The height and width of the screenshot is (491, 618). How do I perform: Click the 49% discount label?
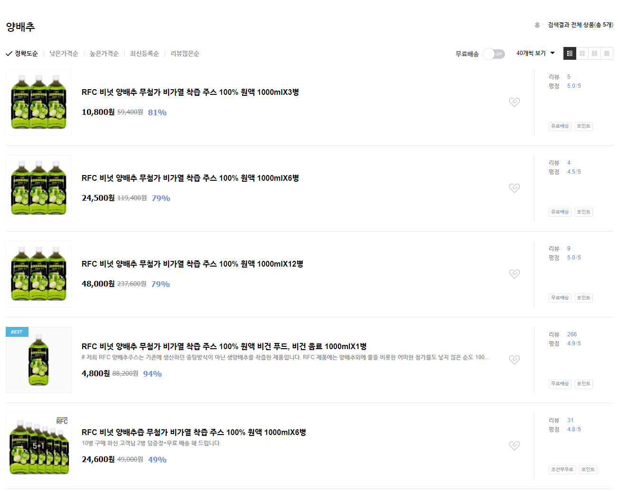tap(157, 460)
